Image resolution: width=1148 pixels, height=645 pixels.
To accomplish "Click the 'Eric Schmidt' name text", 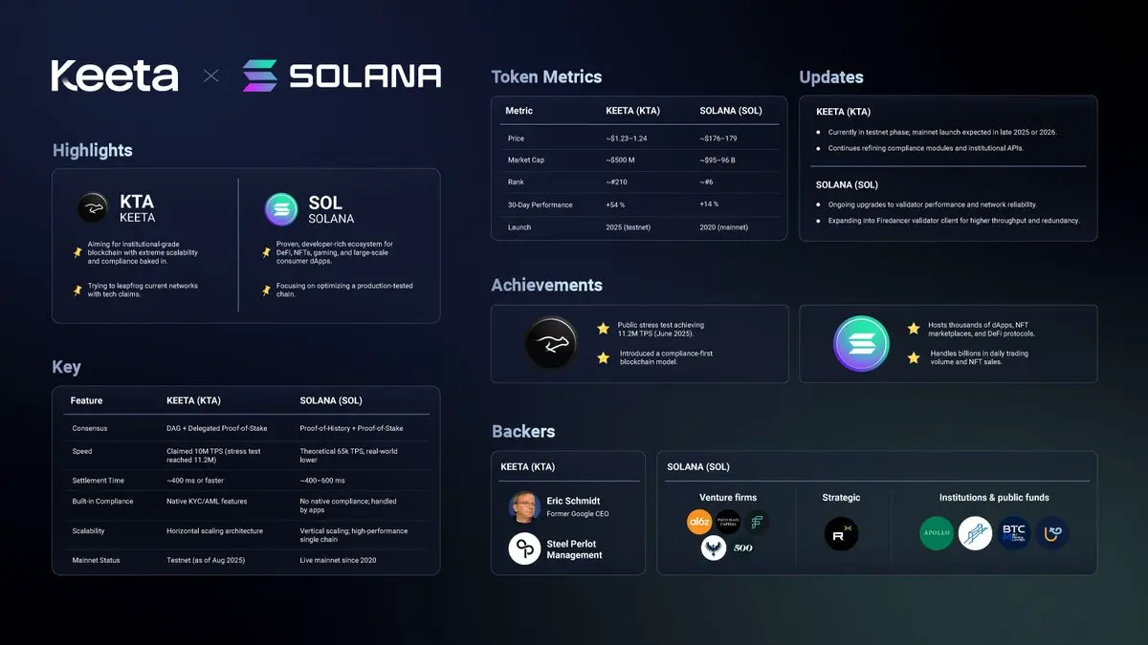I will click(x=574, y=501).
